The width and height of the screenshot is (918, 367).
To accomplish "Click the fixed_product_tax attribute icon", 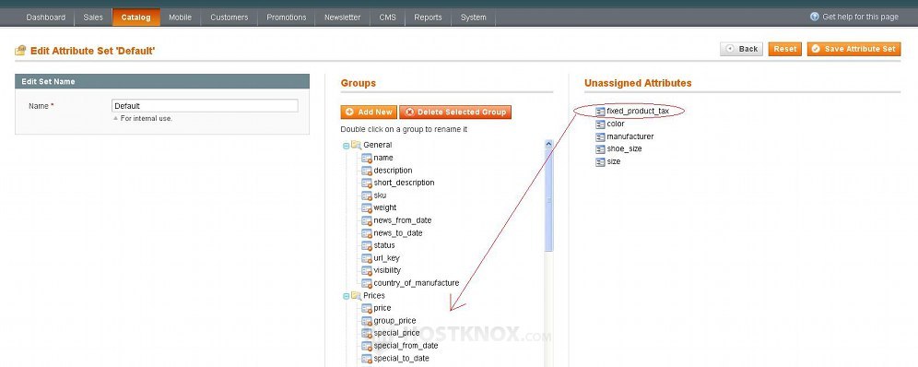I will (x=600, y=112).
